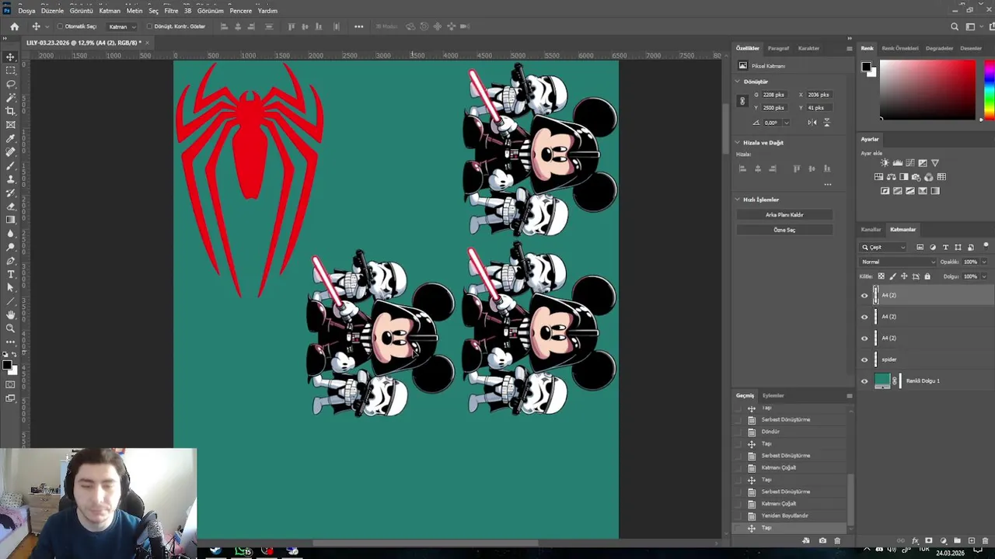Open the Filtre menu

tap(171, 11)
